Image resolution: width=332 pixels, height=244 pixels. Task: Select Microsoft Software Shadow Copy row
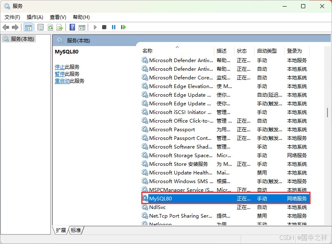(x=226, y=146)
